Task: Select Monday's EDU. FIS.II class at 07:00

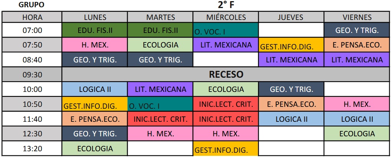Action: [x=95, y=30]
